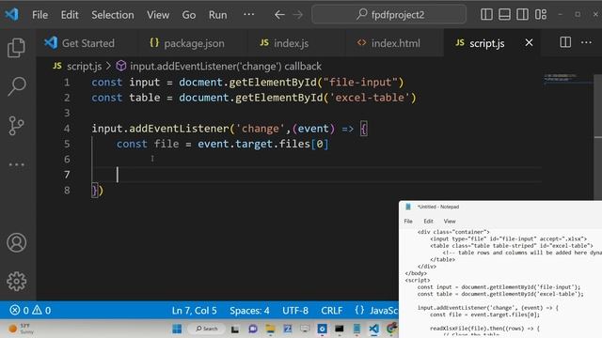Open the Customize Layout icon
This screenshot has width=602, height=338.
(x=541, y=15)
